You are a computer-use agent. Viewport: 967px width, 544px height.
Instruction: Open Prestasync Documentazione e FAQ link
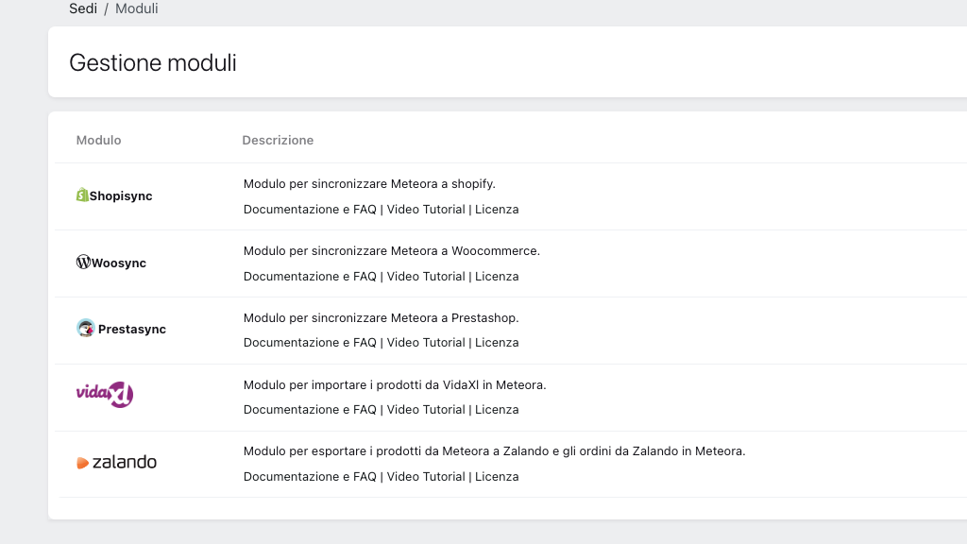[x=310, y=342]
